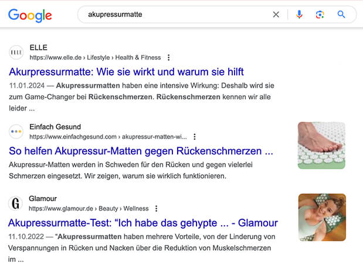Open So helfen Akupressur-Matten gegen Rückenschmerzen link

pos(141,151)
